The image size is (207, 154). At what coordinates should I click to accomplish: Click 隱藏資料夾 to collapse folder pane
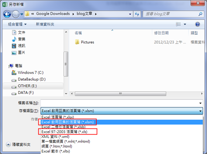point(18,145)
